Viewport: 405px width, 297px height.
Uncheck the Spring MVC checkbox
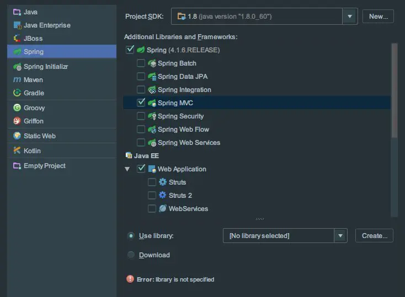(x=141, y=102)
